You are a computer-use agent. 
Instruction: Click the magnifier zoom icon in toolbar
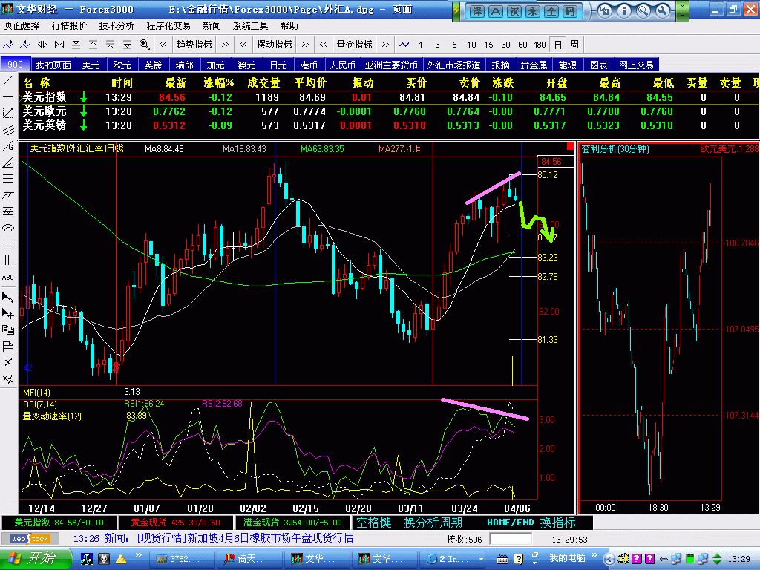coord(144,45)
